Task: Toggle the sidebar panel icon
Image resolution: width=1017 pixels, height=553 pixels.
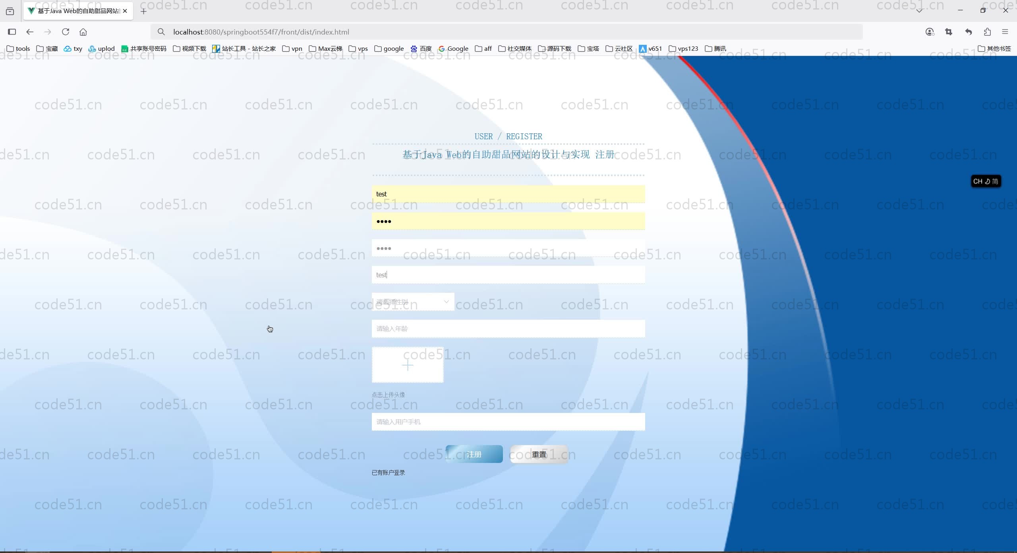Action: click(x=12, y=32)
